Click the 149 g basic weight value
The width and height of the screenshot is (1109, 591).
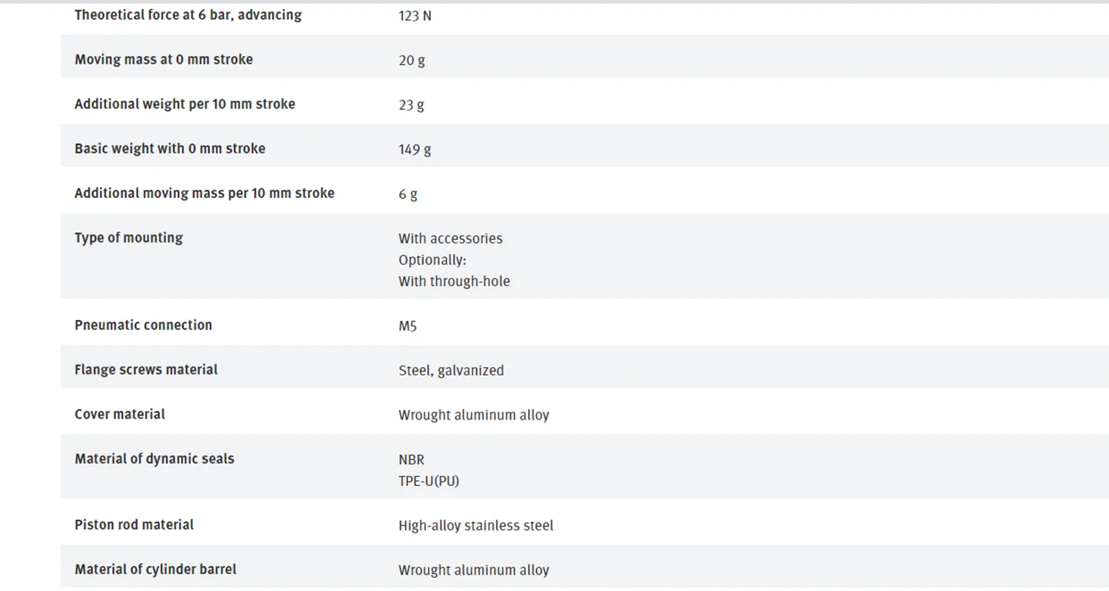click(415, 149)
